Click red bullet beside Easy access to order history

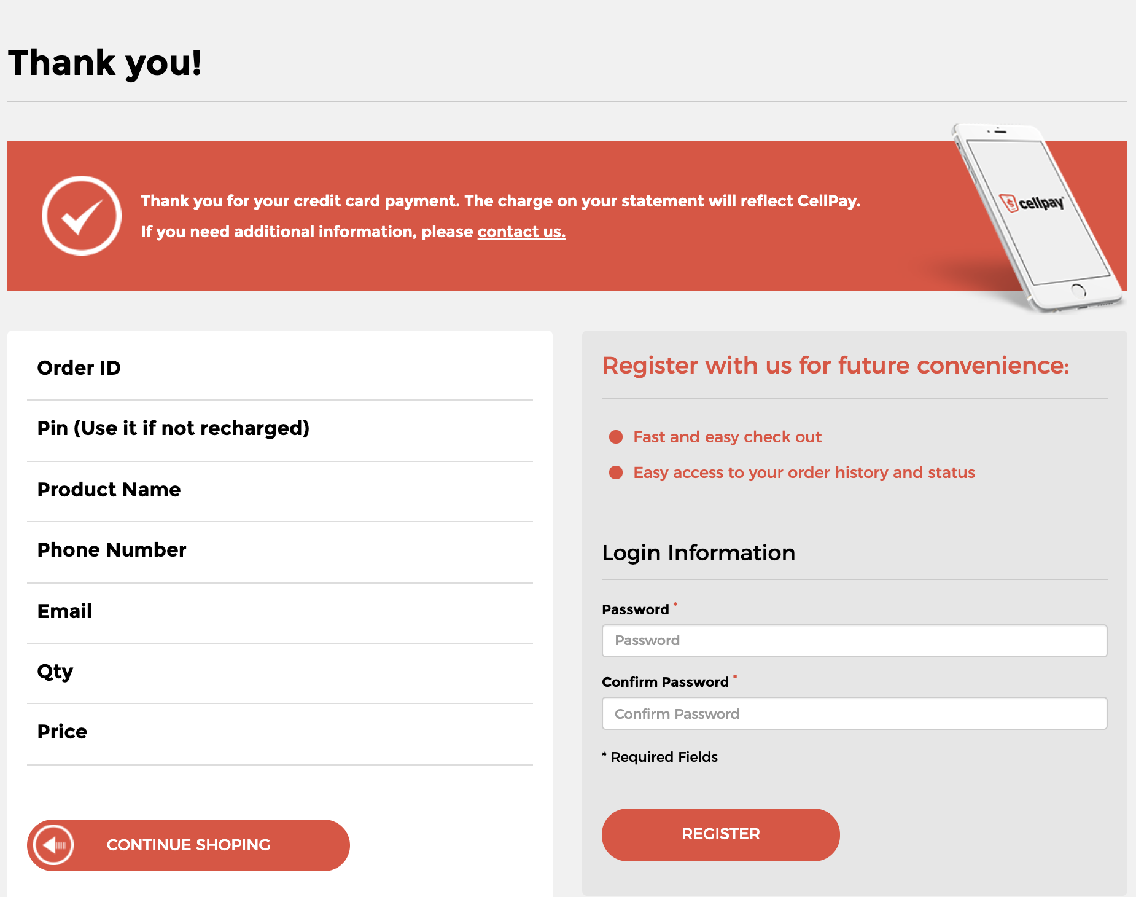(616, 472)
